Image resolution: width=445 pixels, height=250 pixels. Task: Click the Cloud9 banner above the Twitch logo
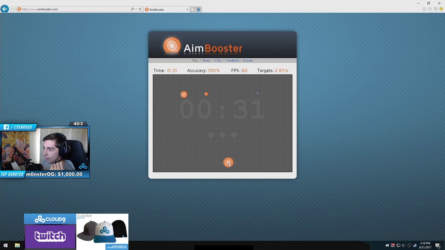[50, 219]
